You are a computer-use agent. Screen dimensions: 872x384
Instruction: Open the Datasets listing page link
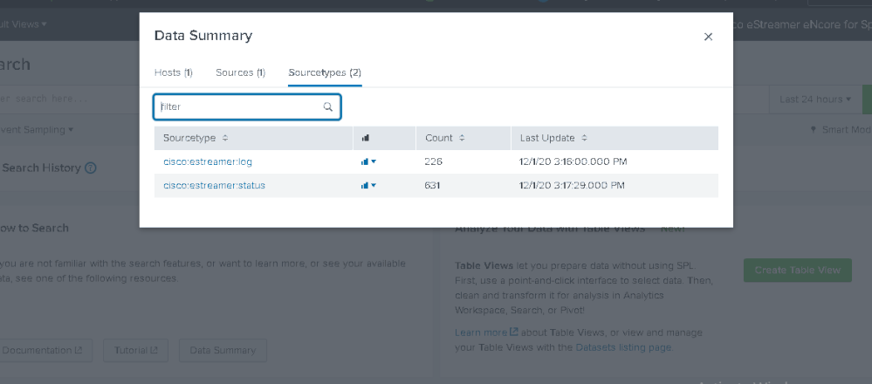click(x=623, y=348)
